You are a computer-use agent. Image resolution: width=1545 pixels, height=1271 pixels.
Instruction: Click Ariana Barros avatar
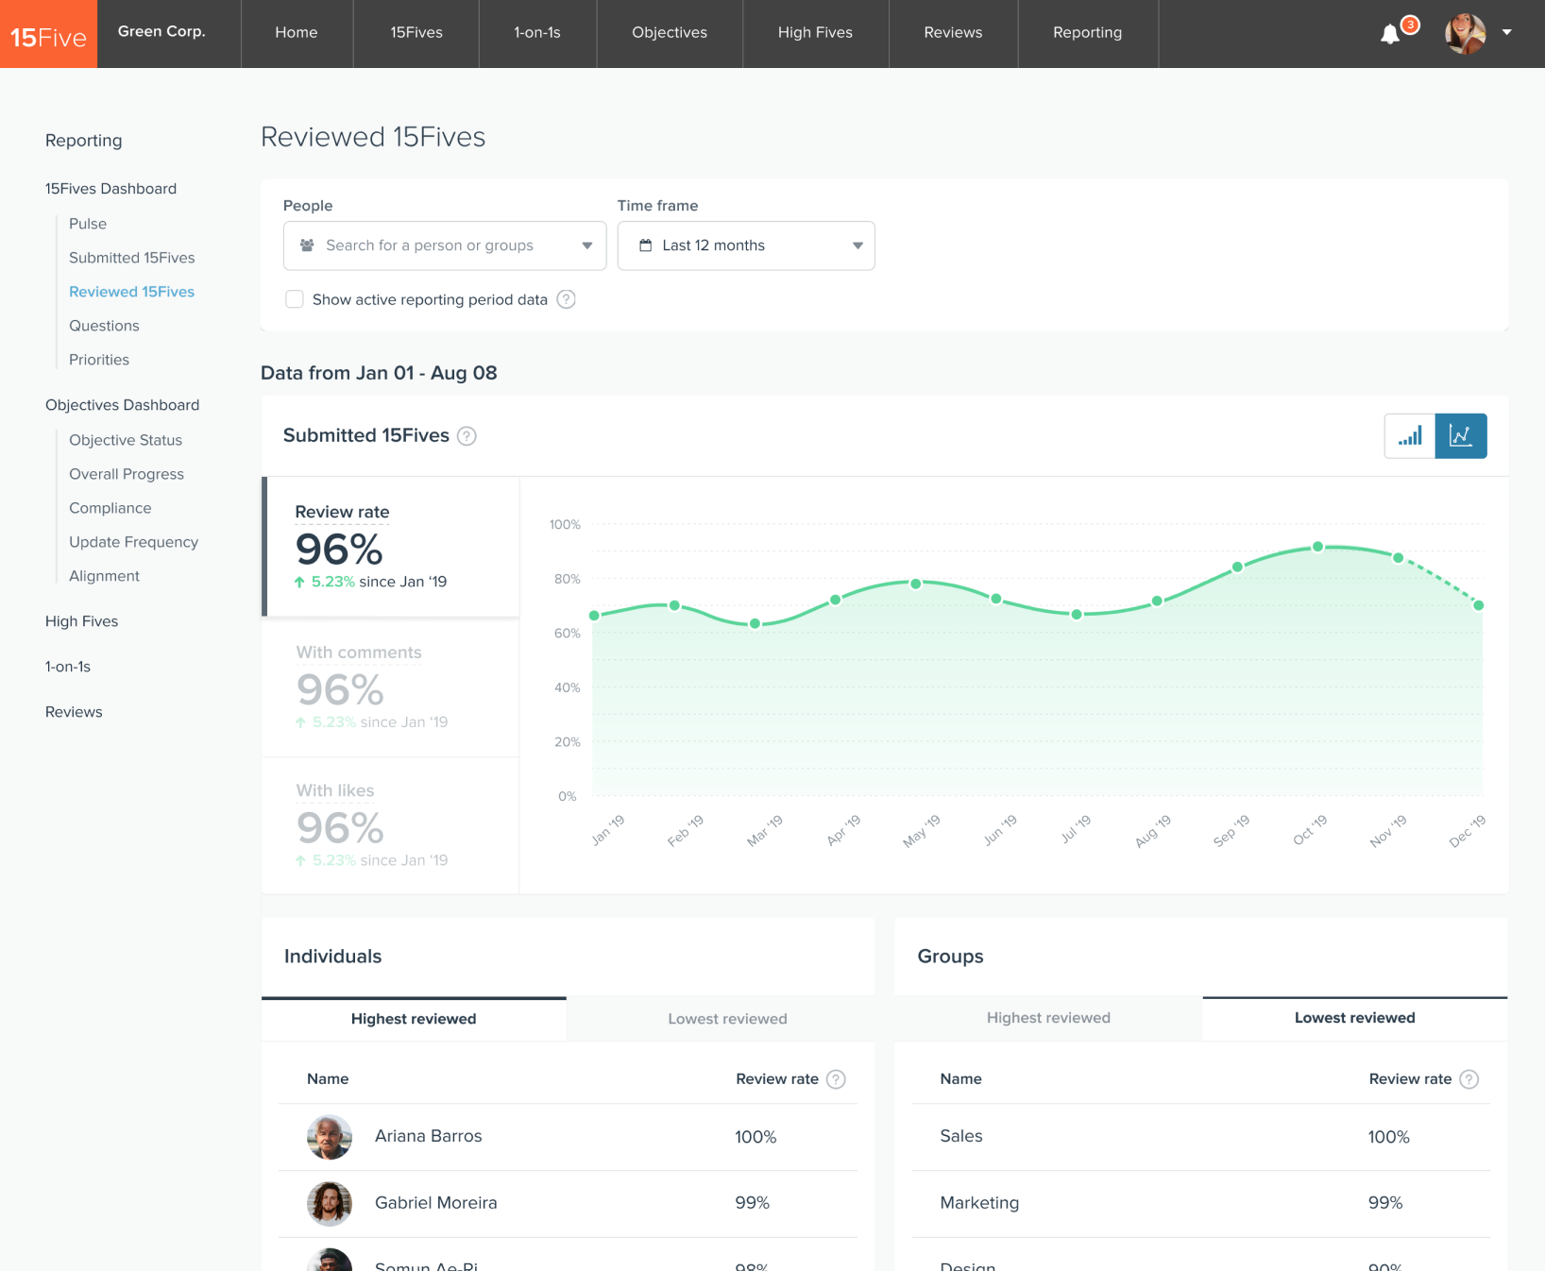pos(330,1137)
